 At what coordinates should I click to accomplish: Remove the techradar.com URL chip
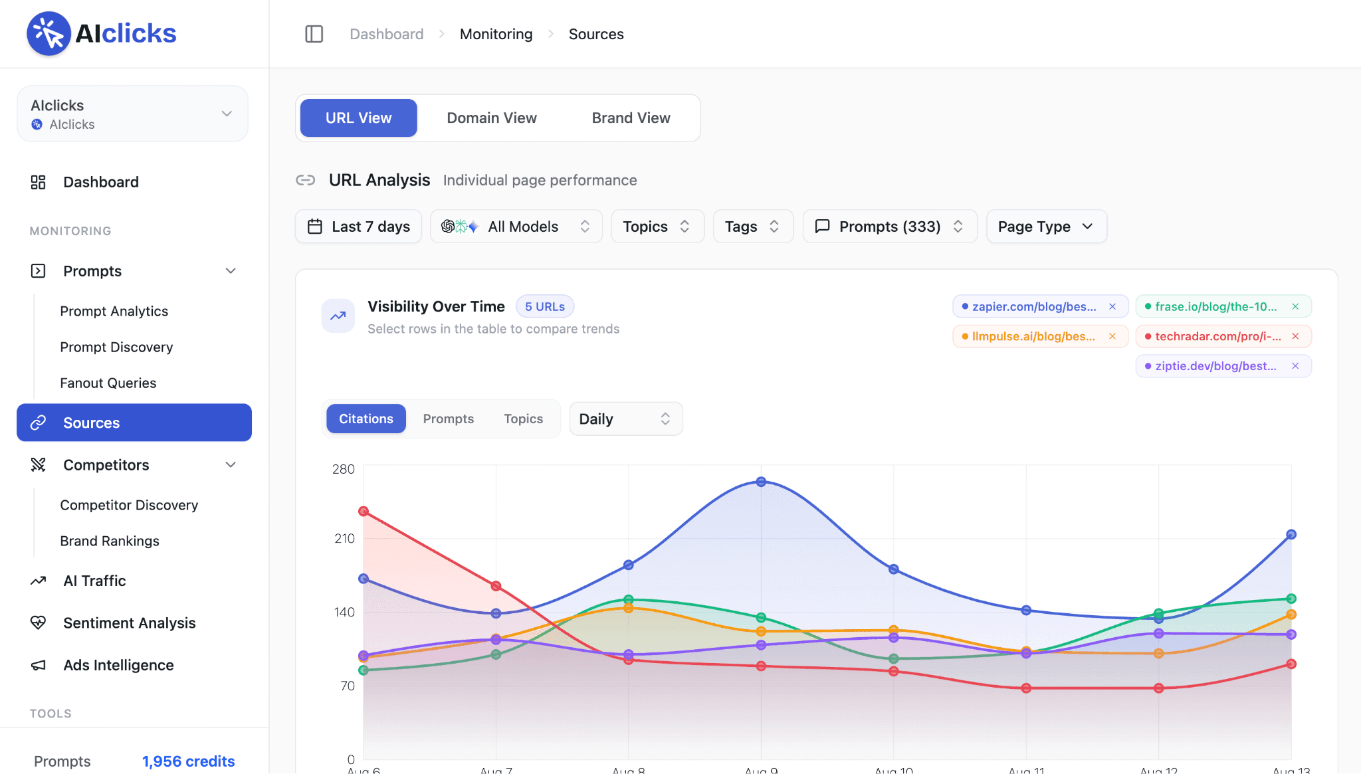[1295, 336]
